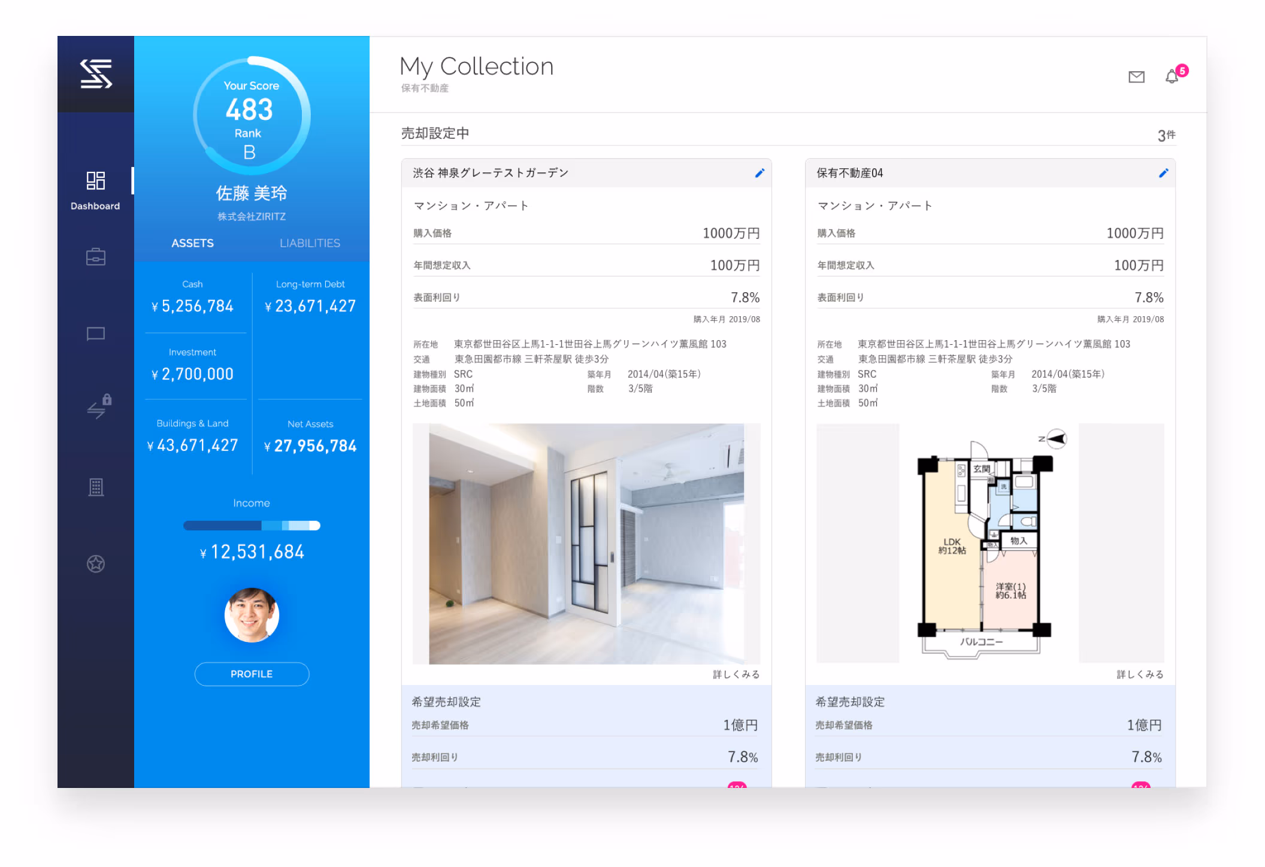Screen dimensions: 1265x867
Task: Edit 保有不動産04 with pencil icon
Action: click(x=1163, y=173)
